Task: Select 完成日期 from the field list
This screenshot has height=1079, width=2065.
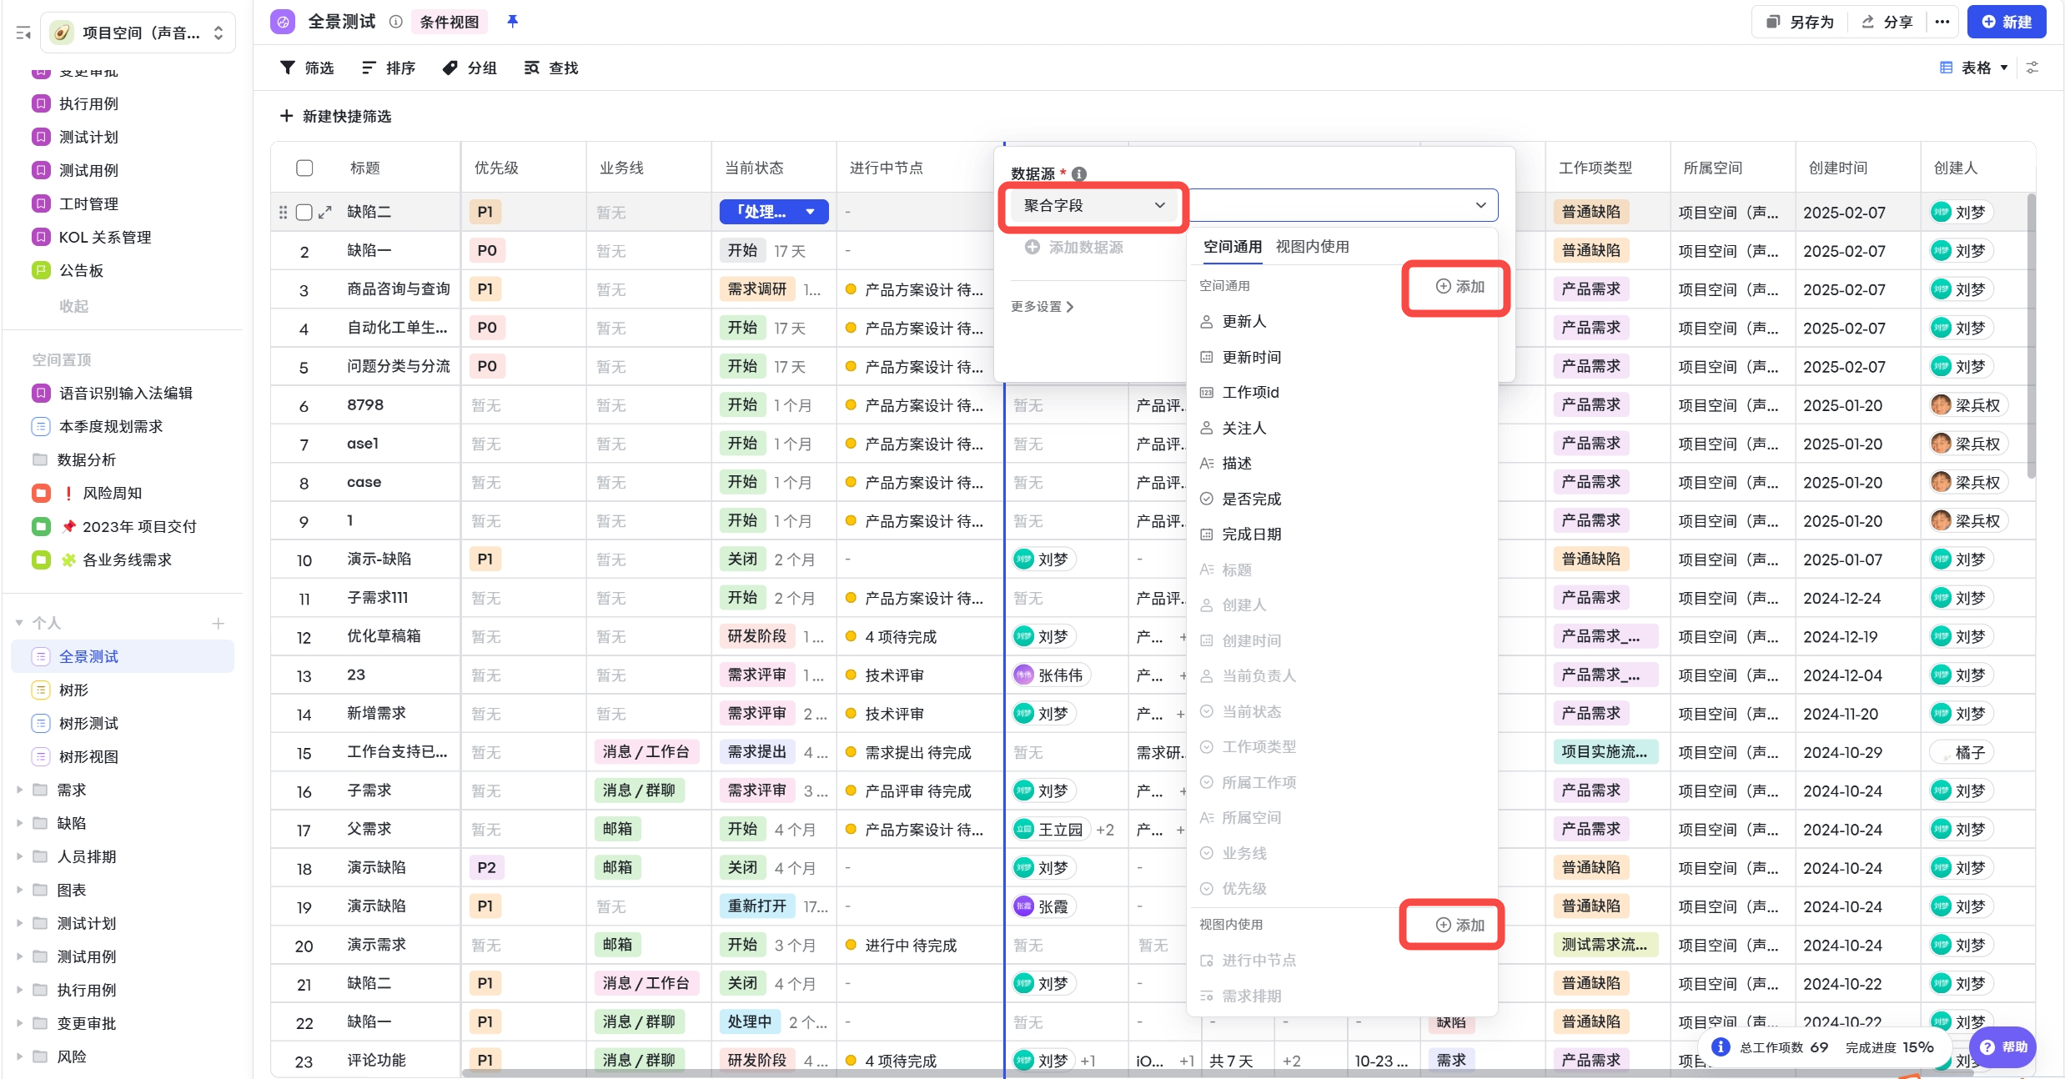Action: [1342, 534]
